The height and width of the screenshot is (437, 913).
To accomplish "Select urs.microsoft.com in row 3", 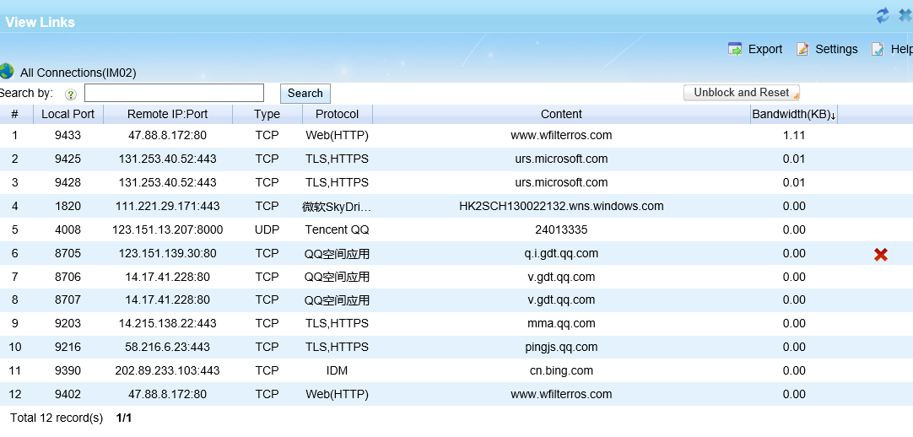I will 561,183.
